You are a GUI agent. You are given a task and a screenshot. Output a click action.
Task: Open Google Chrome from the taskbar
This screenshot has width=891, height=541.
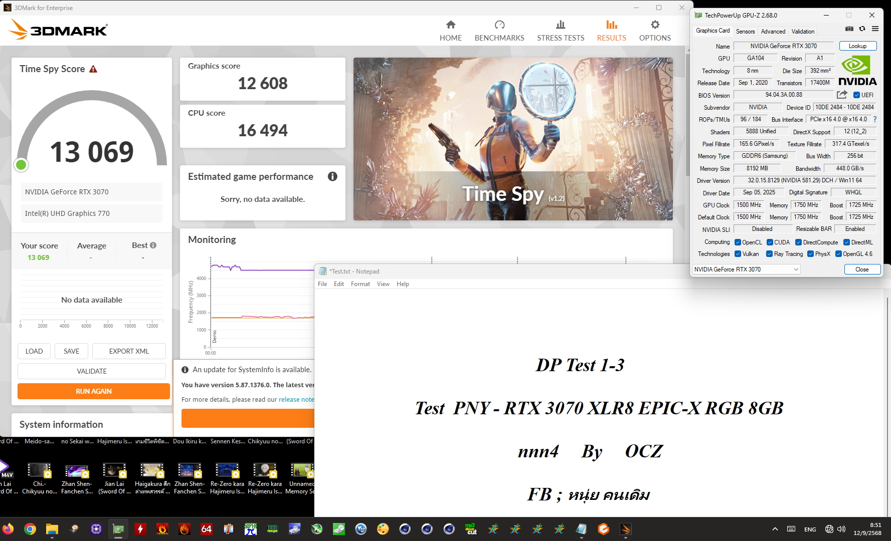30,529
